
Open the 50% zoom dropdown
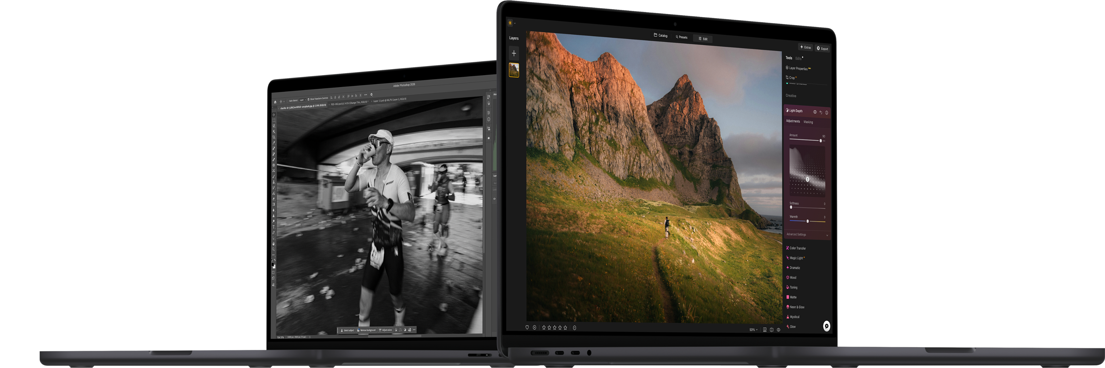(x=754, y=330)
